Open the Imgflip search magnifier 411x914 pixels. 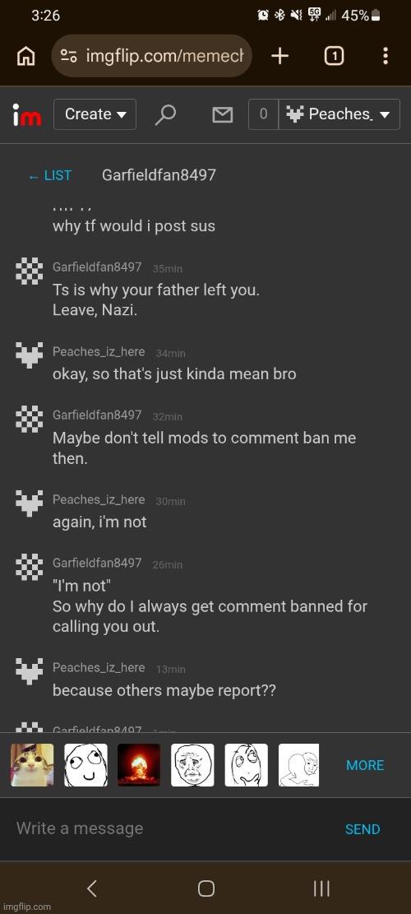tap(165, 115)
